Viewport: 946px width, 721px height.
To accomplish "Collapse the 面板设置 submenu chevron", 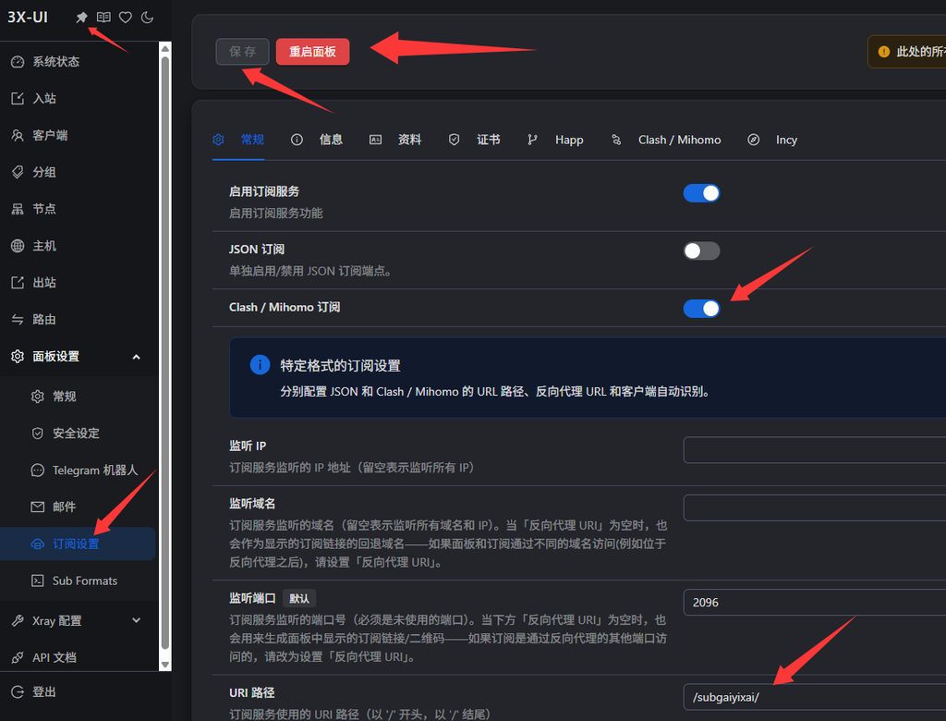I will (x=137, y=357).
